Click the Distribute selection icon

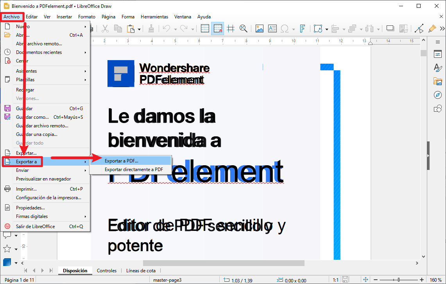click(x=369, y=29)
